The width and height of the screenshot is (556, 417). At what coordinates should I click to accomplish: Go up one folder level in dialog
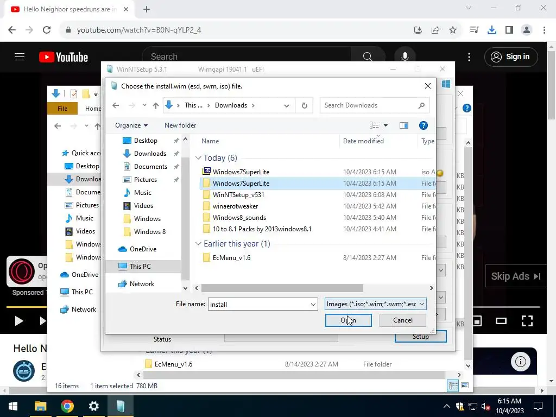click(156, 105)
